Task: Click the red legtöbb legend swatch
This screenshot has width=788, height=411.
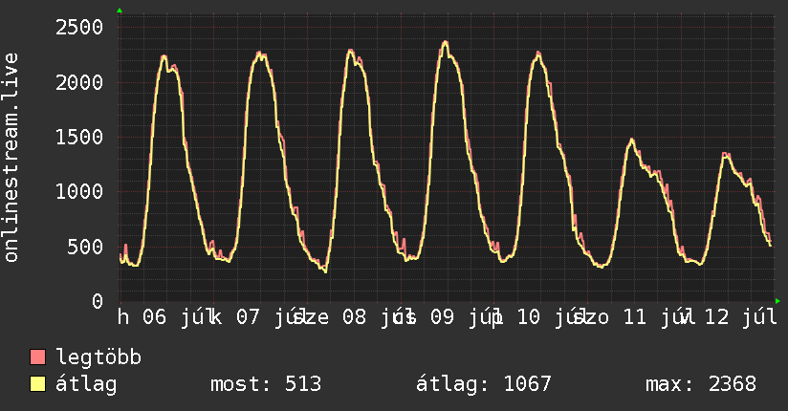Action: coord(37,357)
